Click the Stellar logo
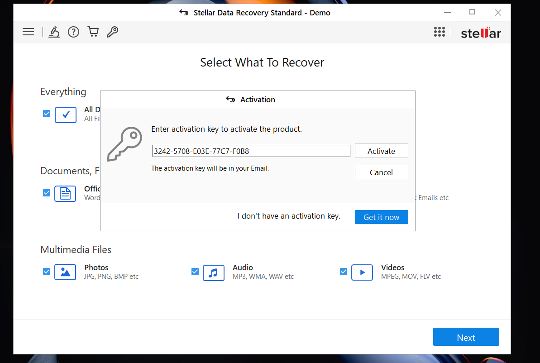Viewport: 540px width, 363px height. (x=481, y=33)
